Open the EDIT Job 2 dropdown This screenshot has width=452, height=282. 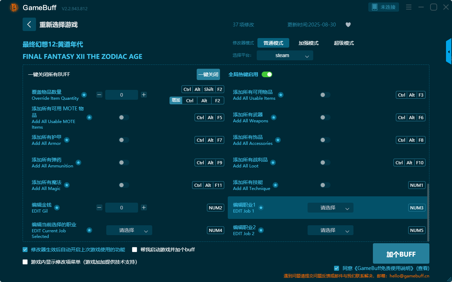tap(331, 230)
